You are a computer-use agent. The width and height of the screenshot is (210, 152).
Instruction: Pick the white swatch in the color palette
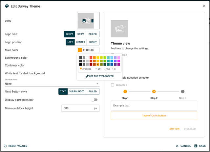(87, 58)
